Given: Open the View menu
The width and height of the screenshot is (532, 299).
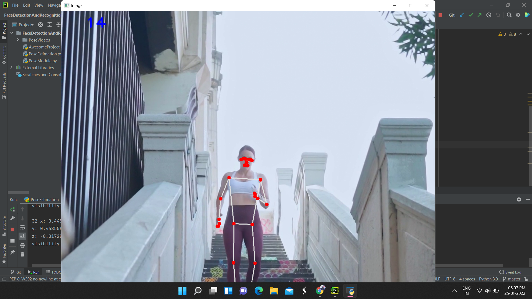Looking at the screenshot, I should point(39,5).
